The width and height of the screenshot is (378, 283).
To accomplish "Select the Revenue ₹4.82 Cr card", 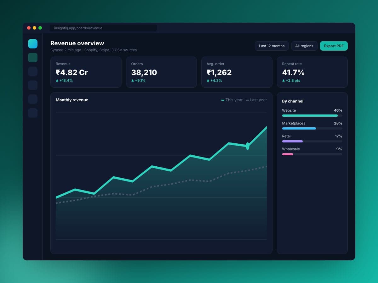I will (86, 72).
